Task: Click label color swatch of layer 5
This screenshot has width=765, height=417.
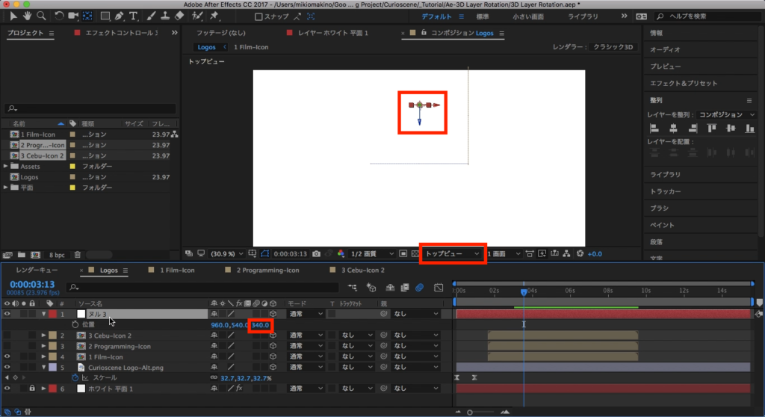Action: click(x=52, y=368)
